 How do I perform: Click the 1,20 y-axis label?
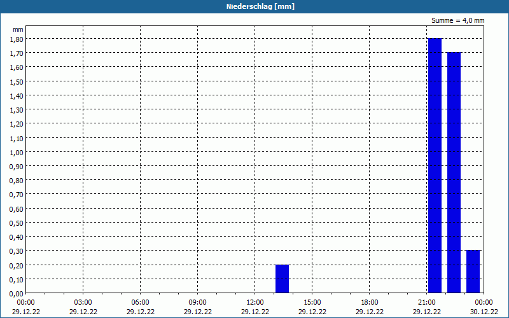(17, 123)
